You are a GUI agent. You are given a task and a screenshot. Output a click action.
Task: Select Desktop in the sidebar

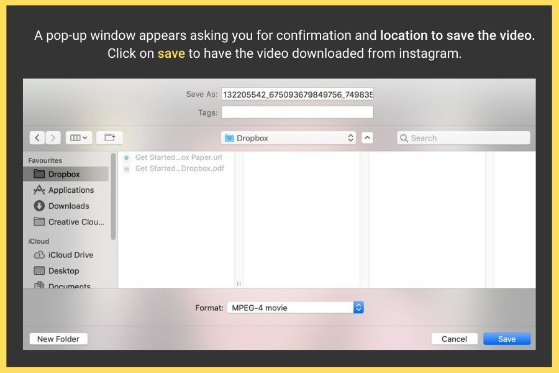pos(66,271)
